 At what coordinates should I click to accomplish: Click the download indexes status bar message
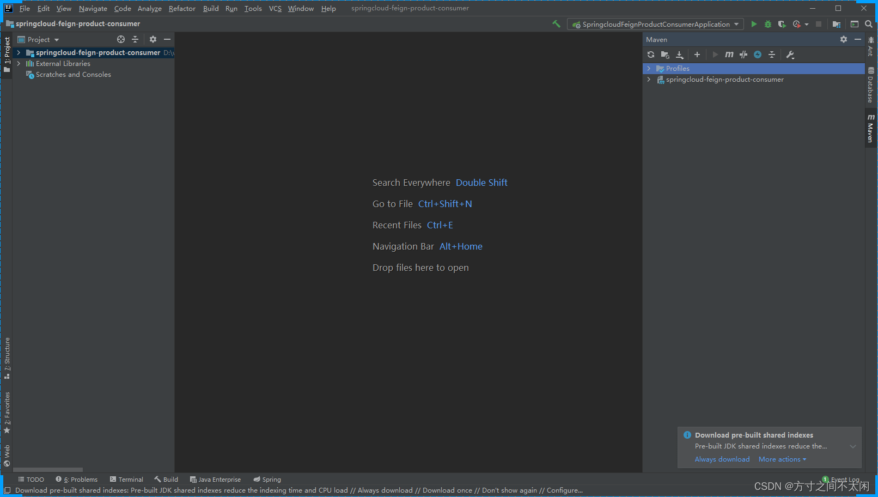click(x=299, y=490)
